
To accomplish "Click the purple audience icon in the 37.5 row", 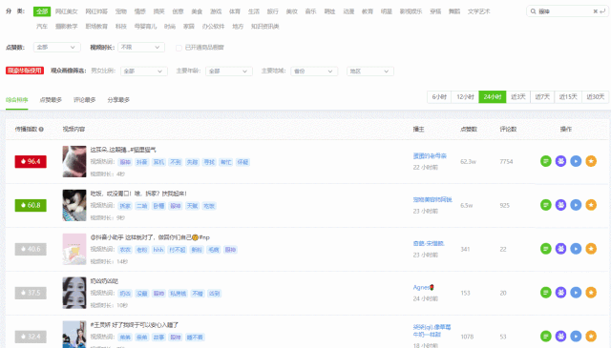I will (560, 293).
